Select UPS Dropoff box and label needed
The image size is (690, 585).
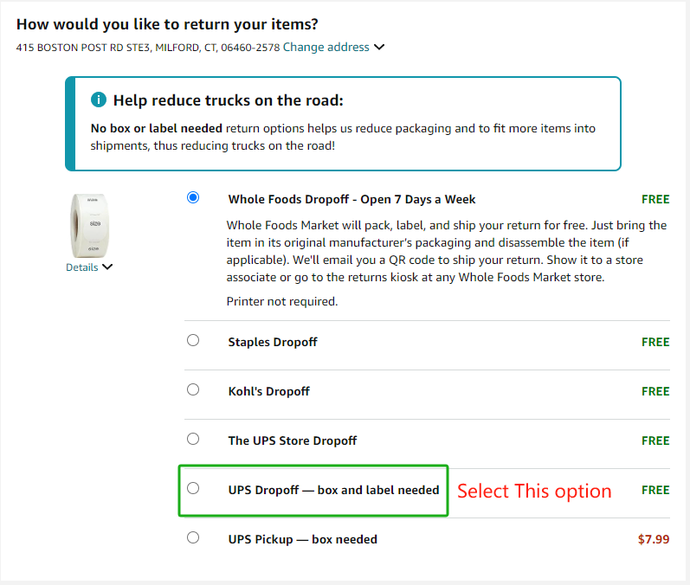click(193, 488)
